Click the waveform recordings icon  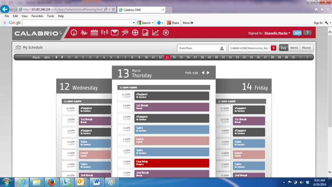[x=84, y=33]
